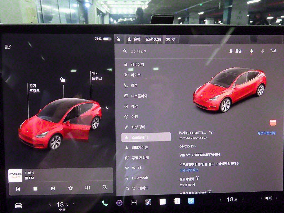284x213 pixels.
Task: Tap the red color swatch
Action: click(x=273, y=123)
